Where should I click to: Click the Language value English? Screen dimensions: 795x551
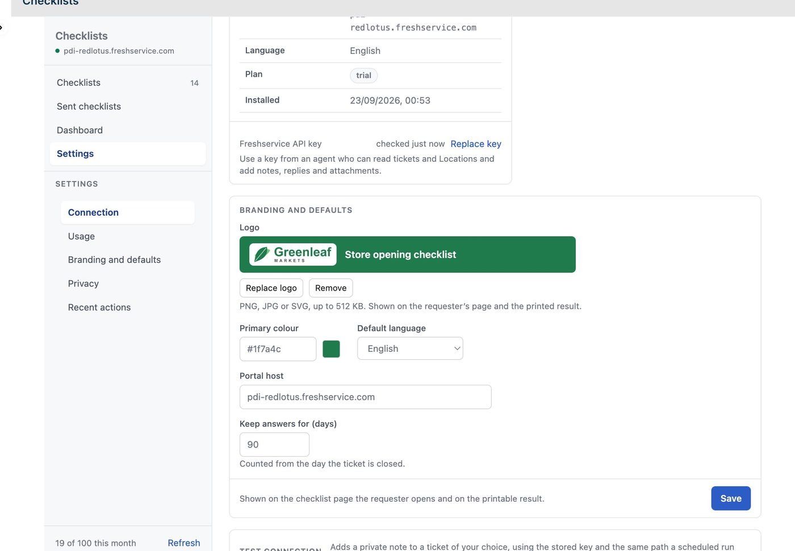click(x=365, y=51)
